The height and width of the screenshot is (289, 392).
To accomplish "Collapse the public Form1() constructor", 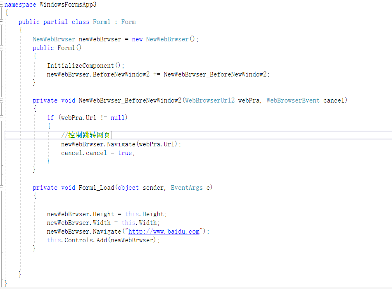I will pos(1,48).
